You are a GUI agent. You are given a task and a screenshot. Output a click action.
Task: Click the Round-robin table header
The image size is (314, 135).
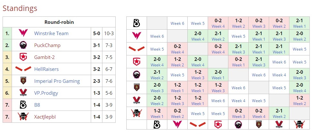point(59,22)
